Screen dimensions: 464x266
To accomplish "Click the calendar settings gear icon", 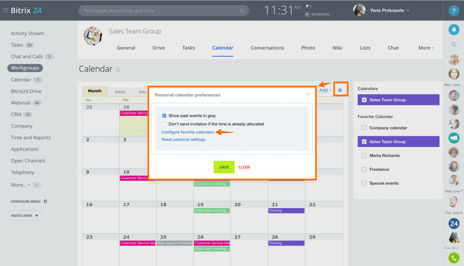I will [x=340, y=90].
